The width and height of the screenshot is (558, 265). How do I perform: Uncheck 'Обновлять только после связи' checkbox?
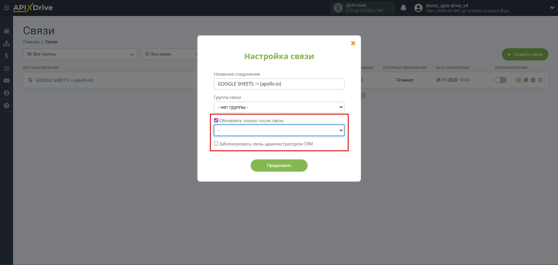coord(216,120)
